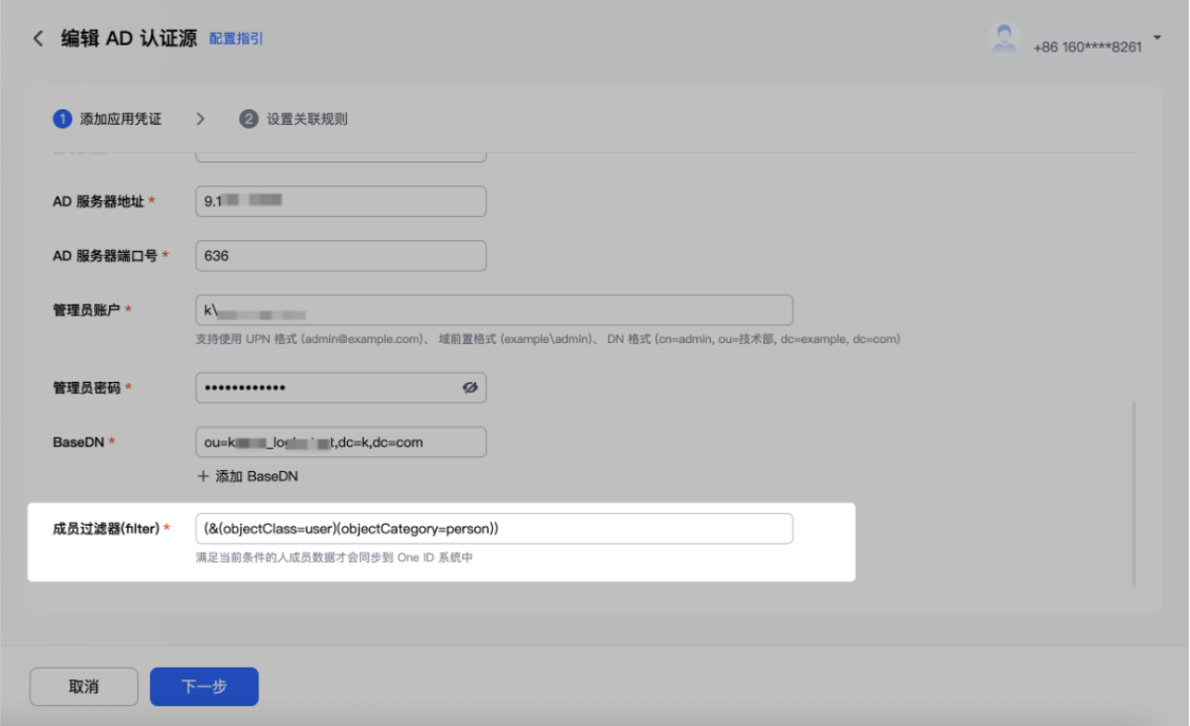Click the plus icon to add BaseDN

click(x=203, y=476)
